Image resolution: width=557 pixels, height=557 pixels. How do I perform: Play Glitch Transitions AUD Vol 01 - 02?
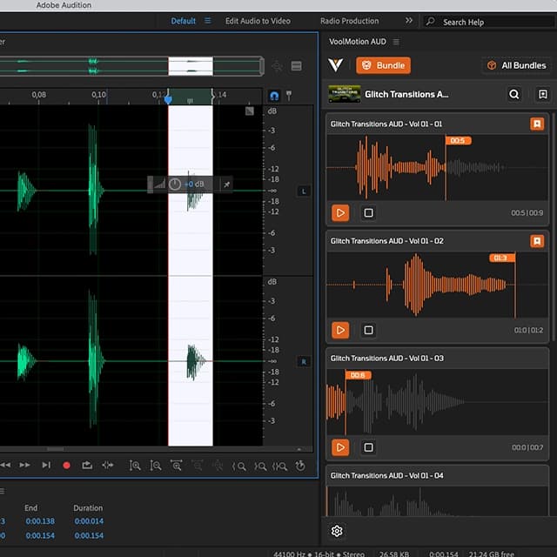(340, 330)
